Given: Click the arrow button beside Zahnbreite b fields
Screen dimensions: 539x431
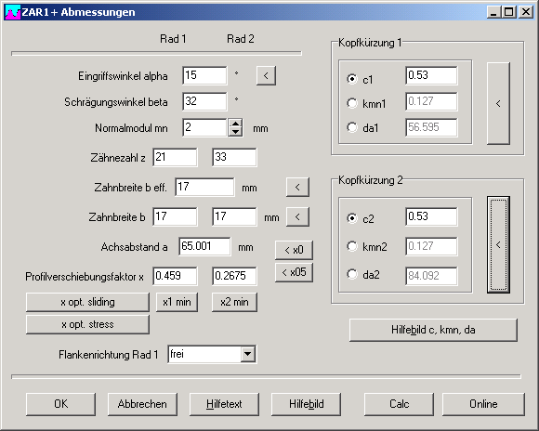Looking at the screenshot, I should point(297,216).
